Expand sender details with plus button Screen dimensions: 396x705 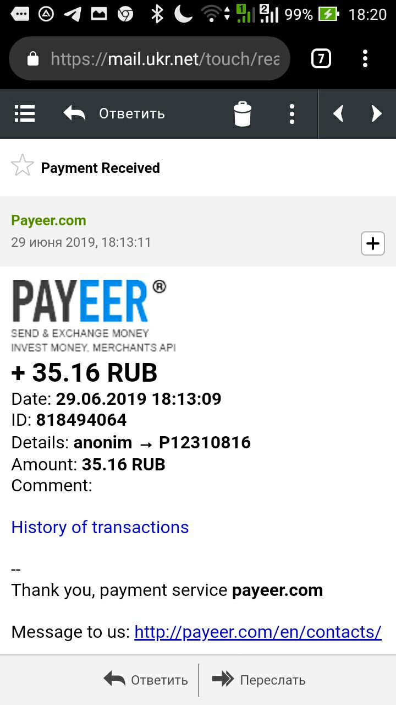coord(373,243)
